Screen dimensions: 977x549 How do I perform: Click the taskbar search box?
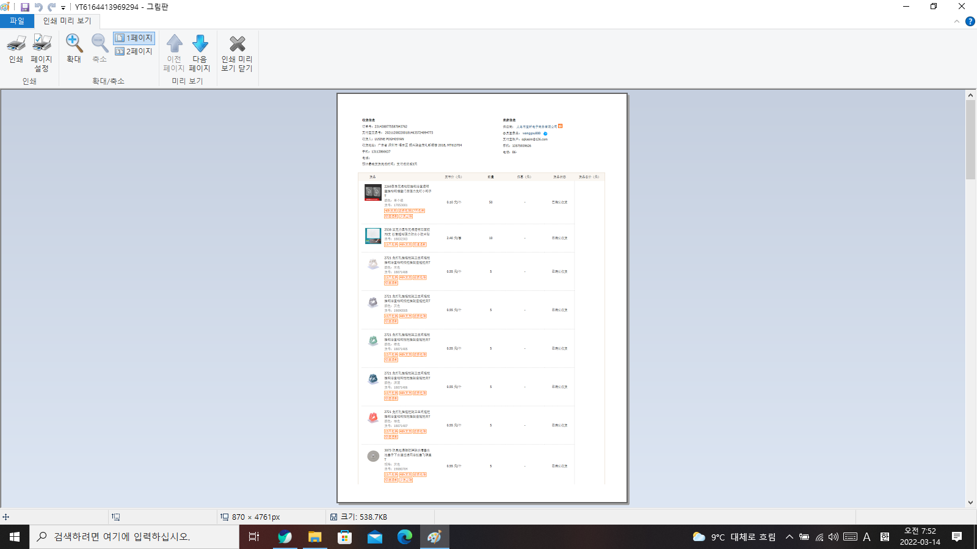pos(134,537)
